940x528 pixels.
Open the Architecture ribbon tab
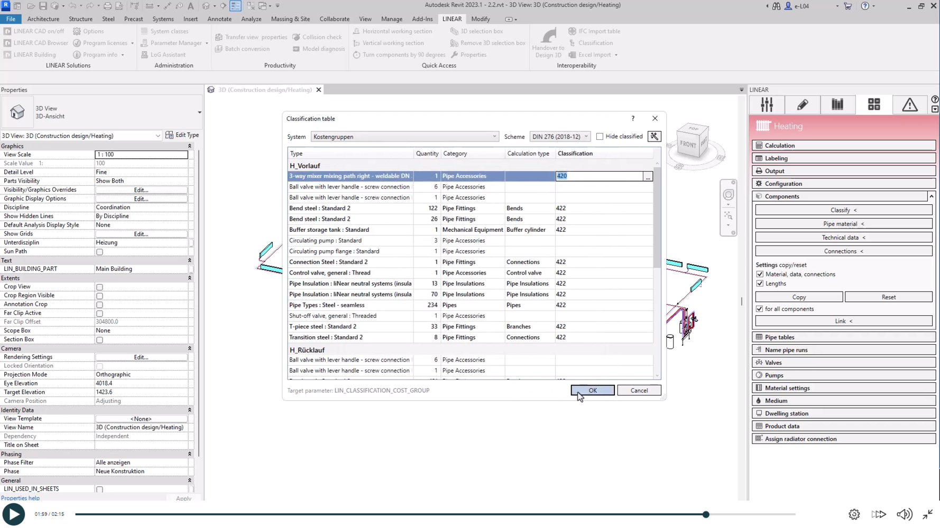[43, 19]
